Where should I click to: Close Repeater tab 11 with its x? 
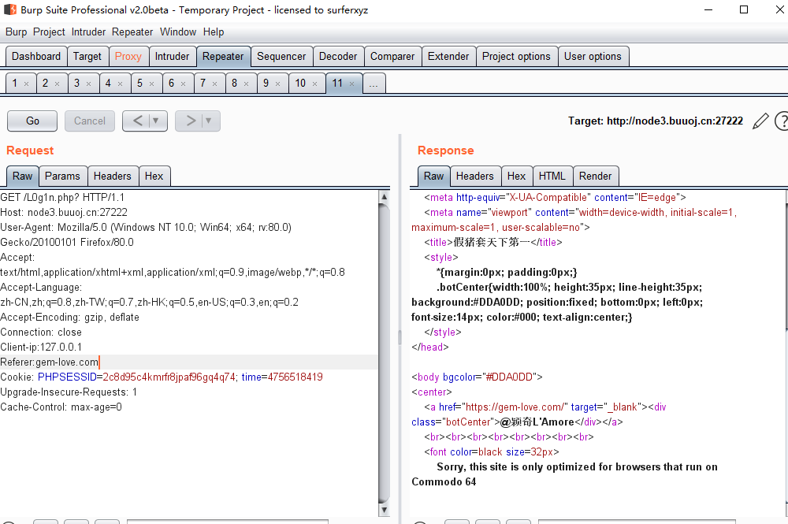pos(351,84)
